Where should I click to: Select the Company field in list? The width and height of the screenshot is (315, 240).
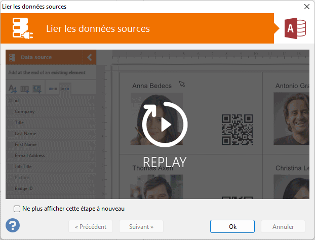(x=25, y=111)
